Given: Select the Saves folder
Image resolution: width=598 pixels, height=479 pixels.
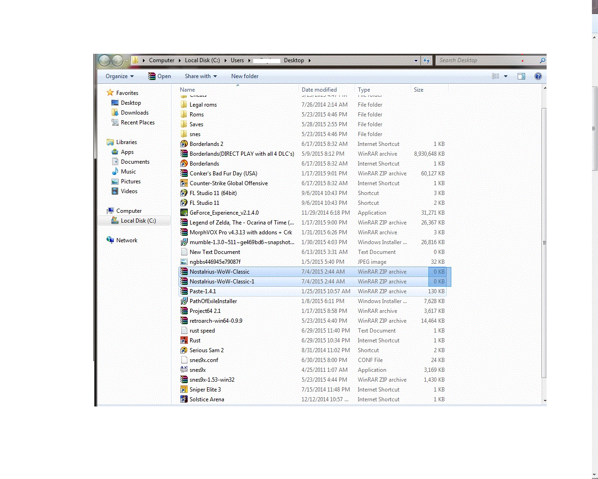Looking at the screenshot, I should (196, 124).
